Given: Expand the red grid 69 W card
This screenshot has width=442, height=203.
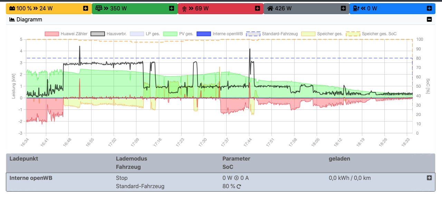Looking at the screenshot, I should [257, 8].
